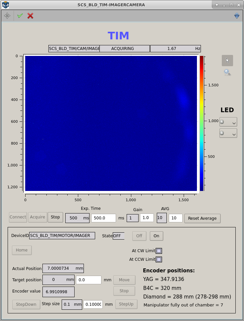Screen dimensions: 244x321
Task: Click the LED label
Action: [x=227, y=110]
